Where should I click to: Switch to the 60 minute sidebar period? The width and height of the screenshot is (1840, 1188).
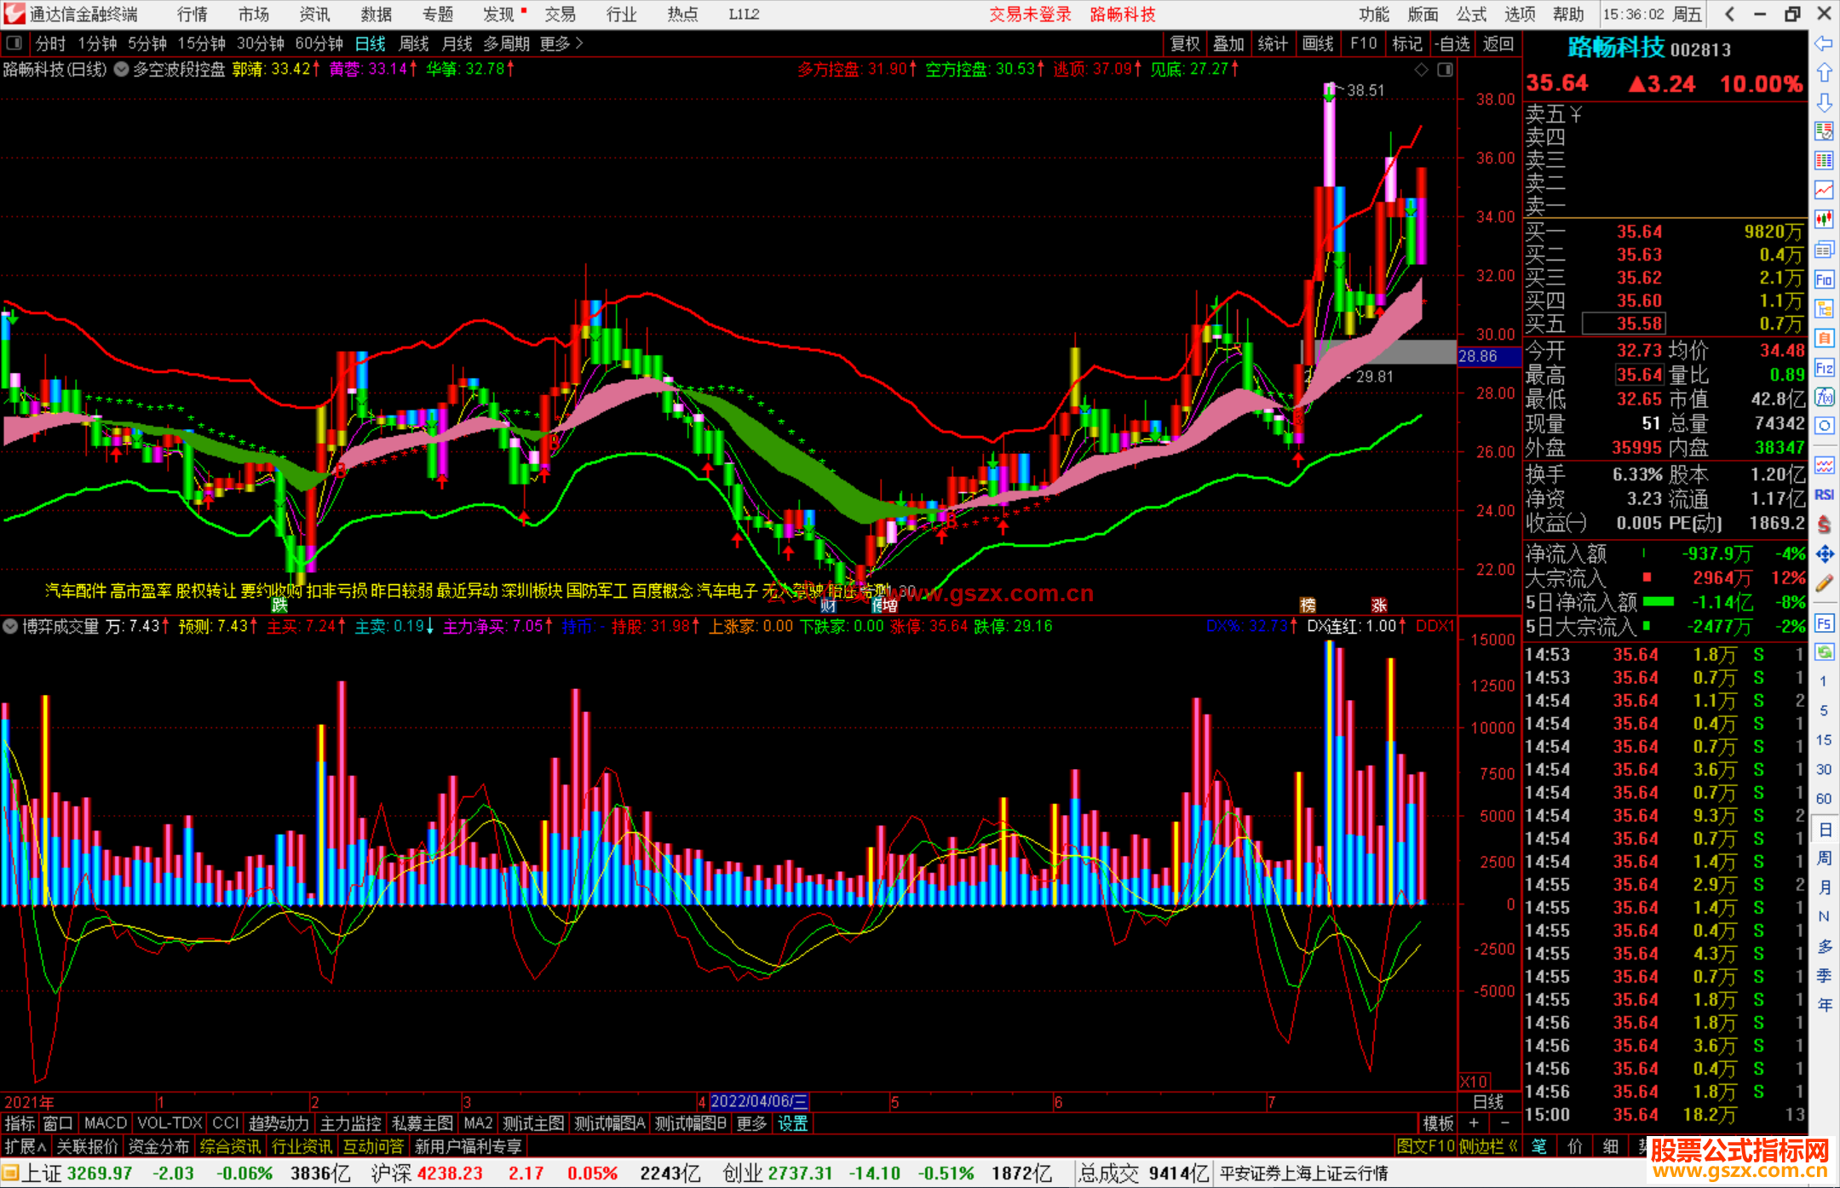coord(1824,799)
